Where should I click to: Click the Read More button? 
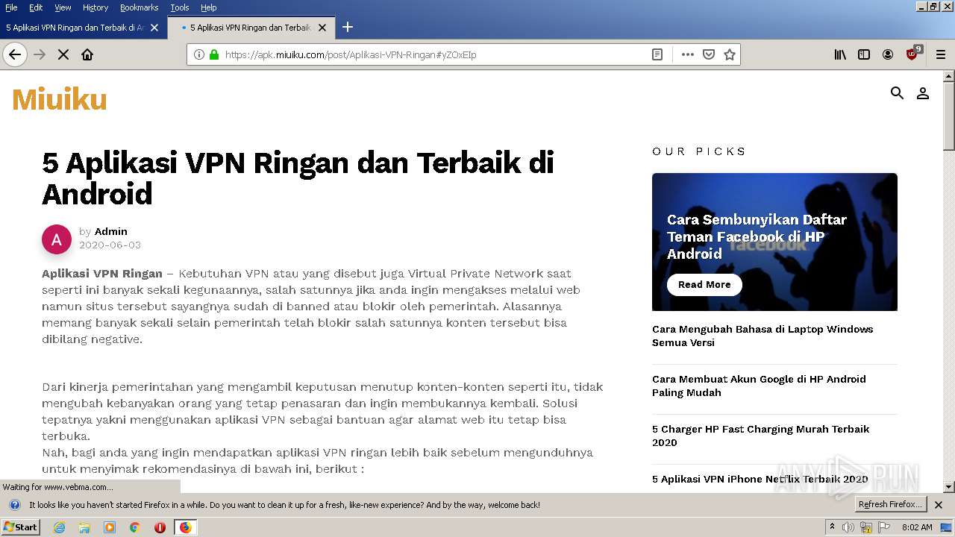pos(704,285)
